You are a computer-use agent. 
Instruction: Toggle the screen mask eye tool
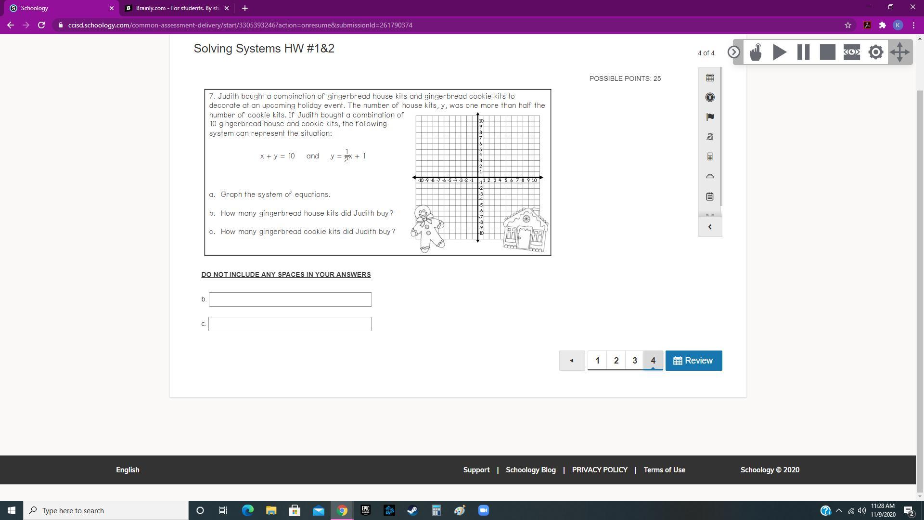tap(851, 52)
